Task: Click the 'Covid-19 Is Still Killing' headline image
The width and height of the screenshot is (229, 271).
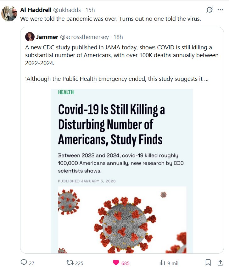Action: pos(111,124)
